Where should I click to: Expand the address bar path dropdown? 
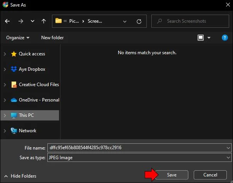[125, 22]
